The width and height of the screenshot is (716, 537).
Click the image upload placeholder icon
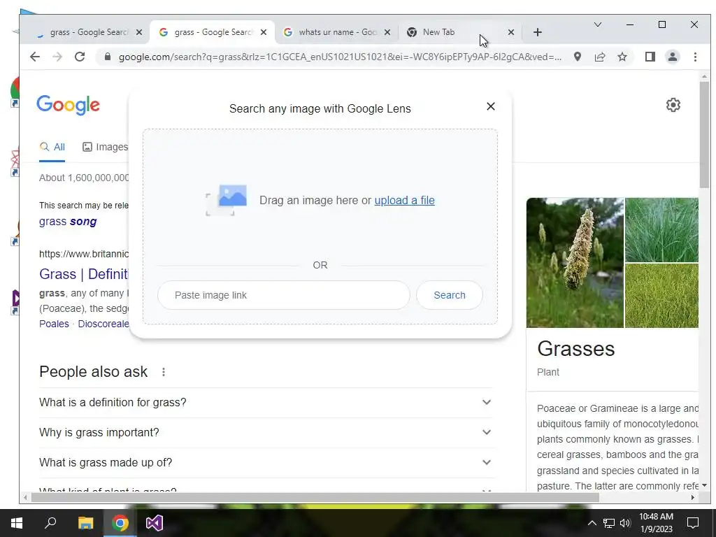click(227, 200)
